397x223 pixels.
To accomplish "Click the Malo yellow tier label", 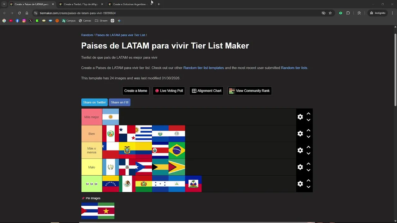I will 91,167.
